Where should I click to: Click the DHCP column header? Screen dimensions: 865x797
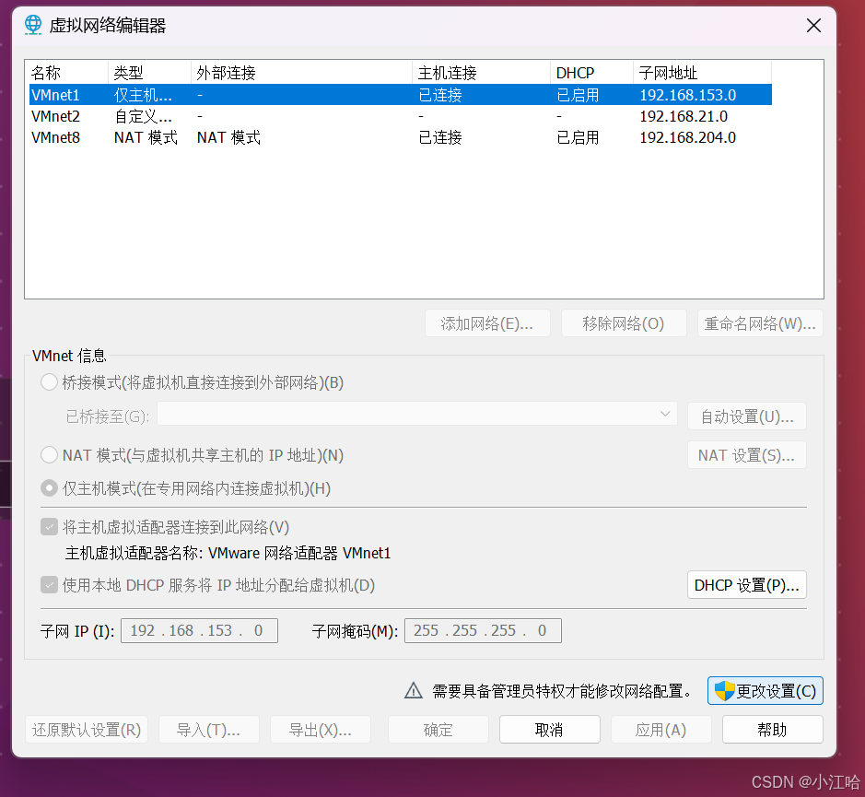592,72
